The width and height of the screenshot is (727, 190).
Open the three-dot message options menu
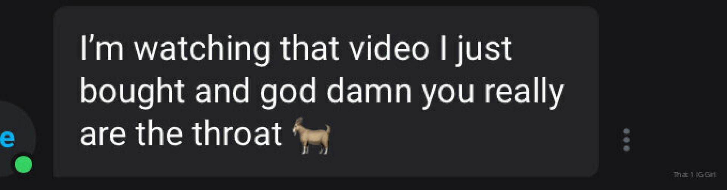(x=626, y=140)
